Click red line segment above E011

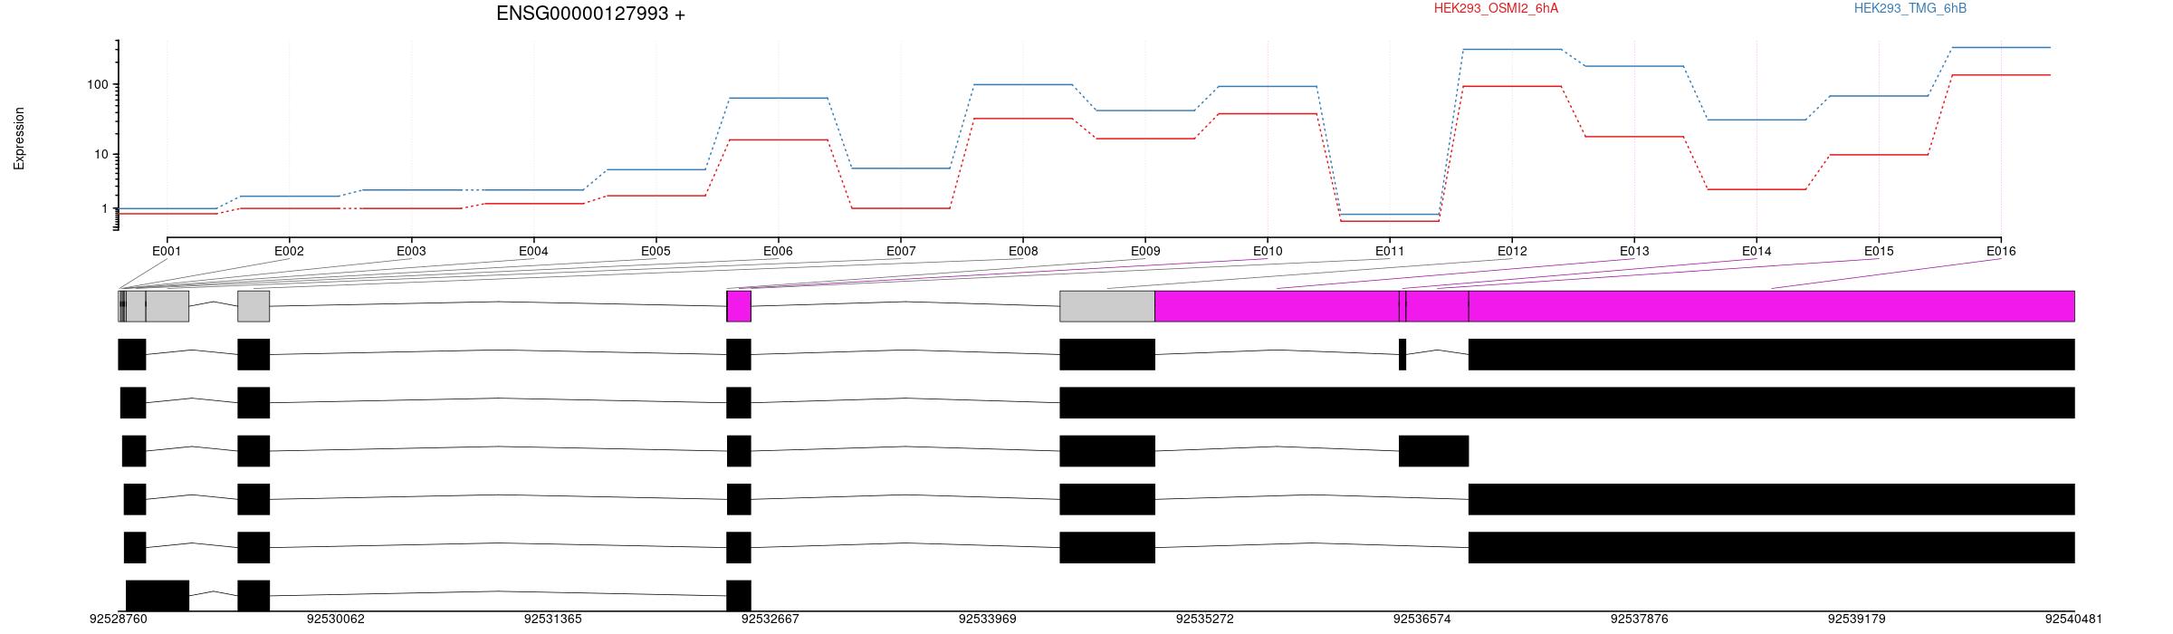point(1390,221)
